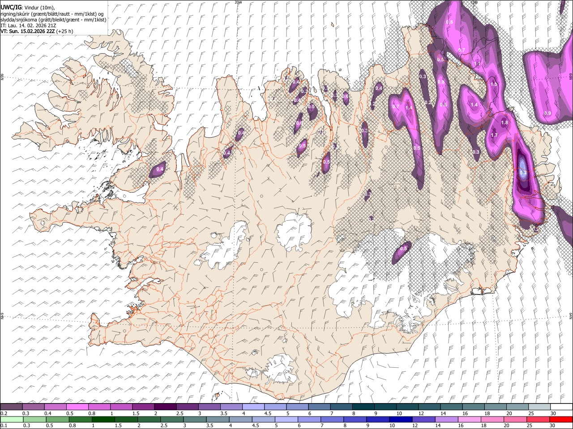The image size is (573, 429).
Task: Select rain legend swatch between 2.5 and 3
Action: point(171,419)
